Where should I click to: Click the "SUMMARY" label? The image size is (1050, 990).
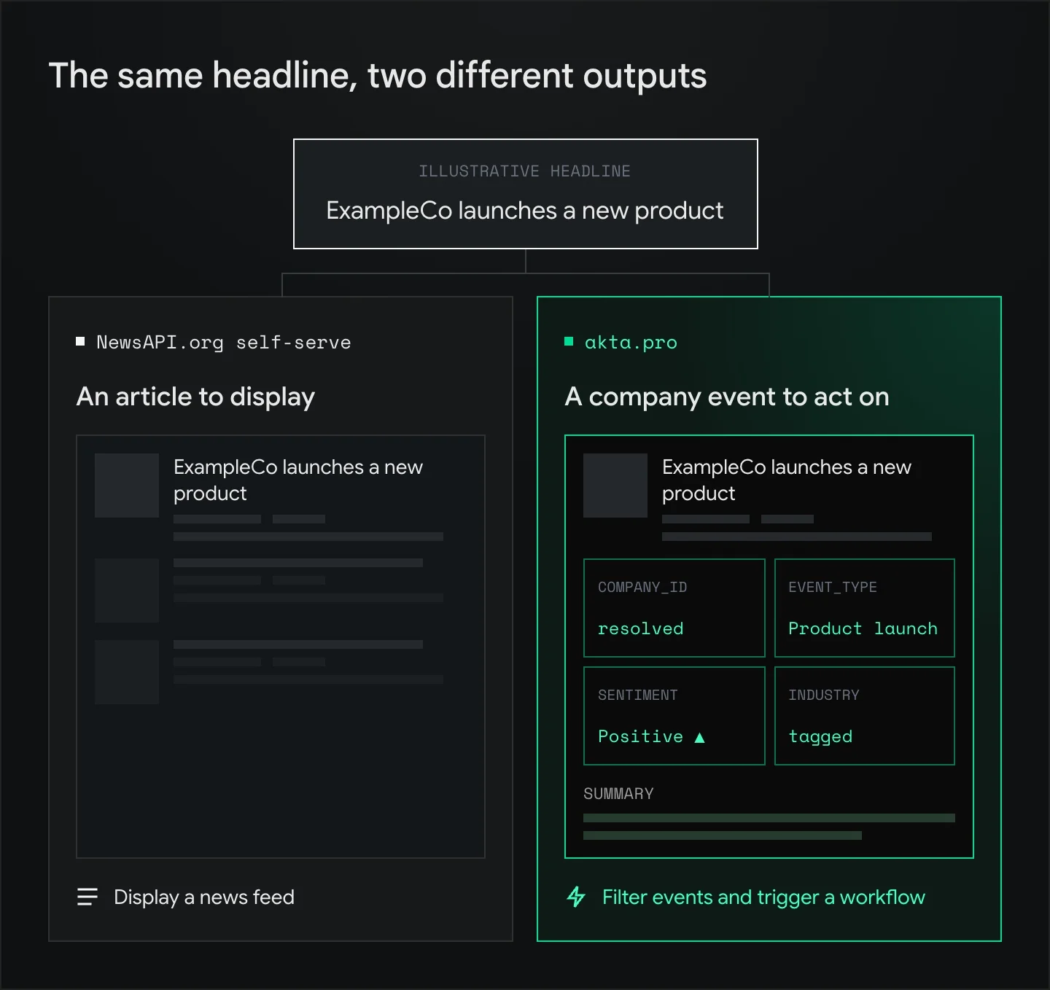(x=618, y=794)
